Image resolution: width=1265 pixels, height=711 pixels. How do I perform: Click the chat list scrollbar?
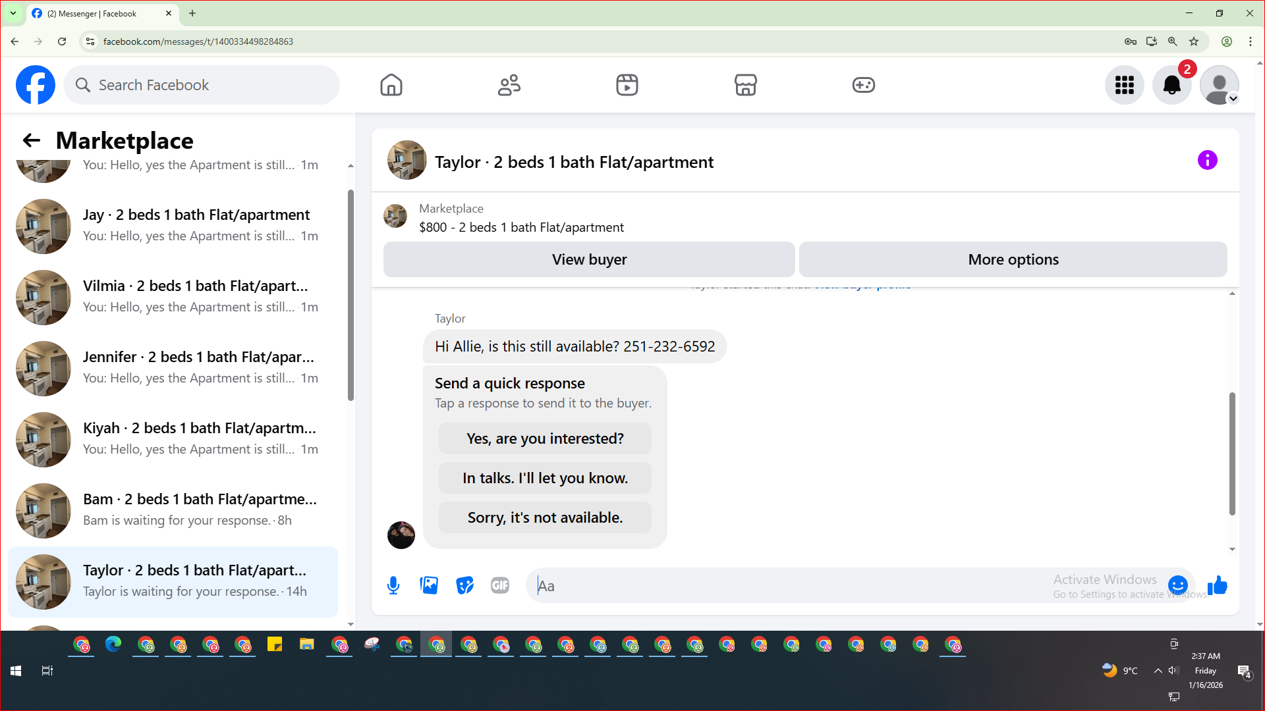click(351, 296)
